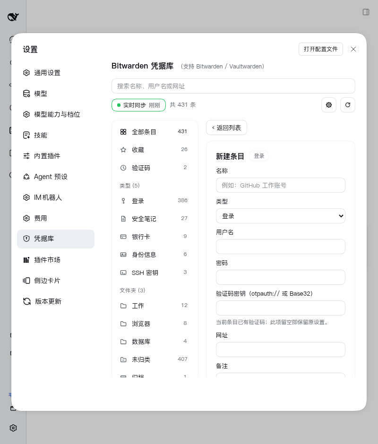Click the 内置插件 sliders icon
The width and height of the screenshot is (378, 444).
(x=26, y=156)
